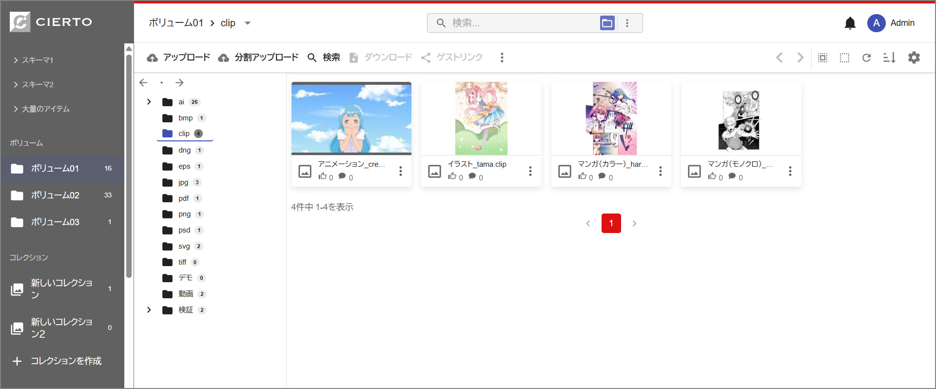Select the bmp folder in tree
The image size is (936, 389).
point(184,118)
